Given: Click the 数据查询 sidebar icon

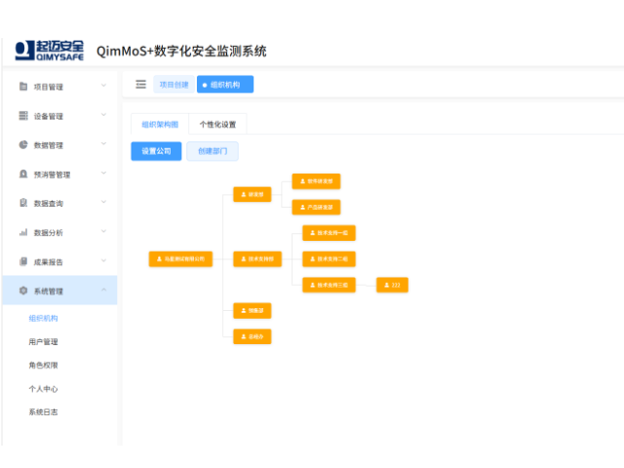Looking at the screenshot, I should pyautogui.click(x=23, y=204).
